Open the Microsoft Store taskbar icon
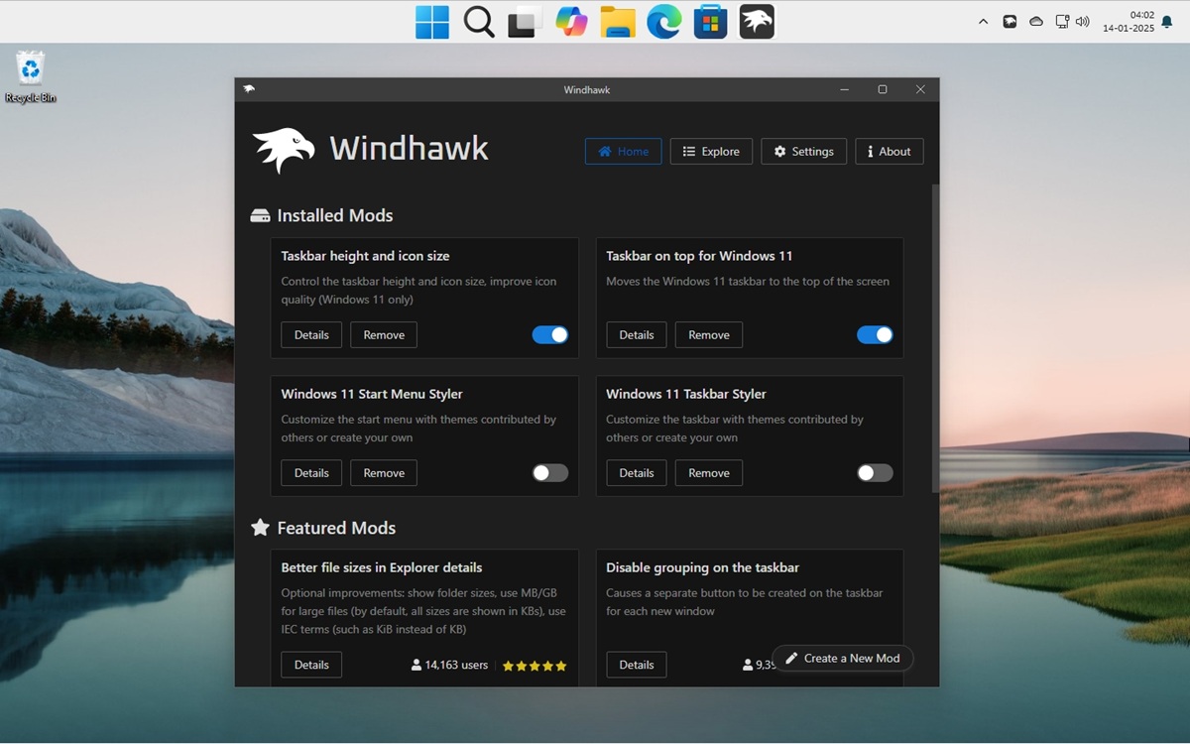Screen dimensions: 1190x744 click(x=710, y=21)
